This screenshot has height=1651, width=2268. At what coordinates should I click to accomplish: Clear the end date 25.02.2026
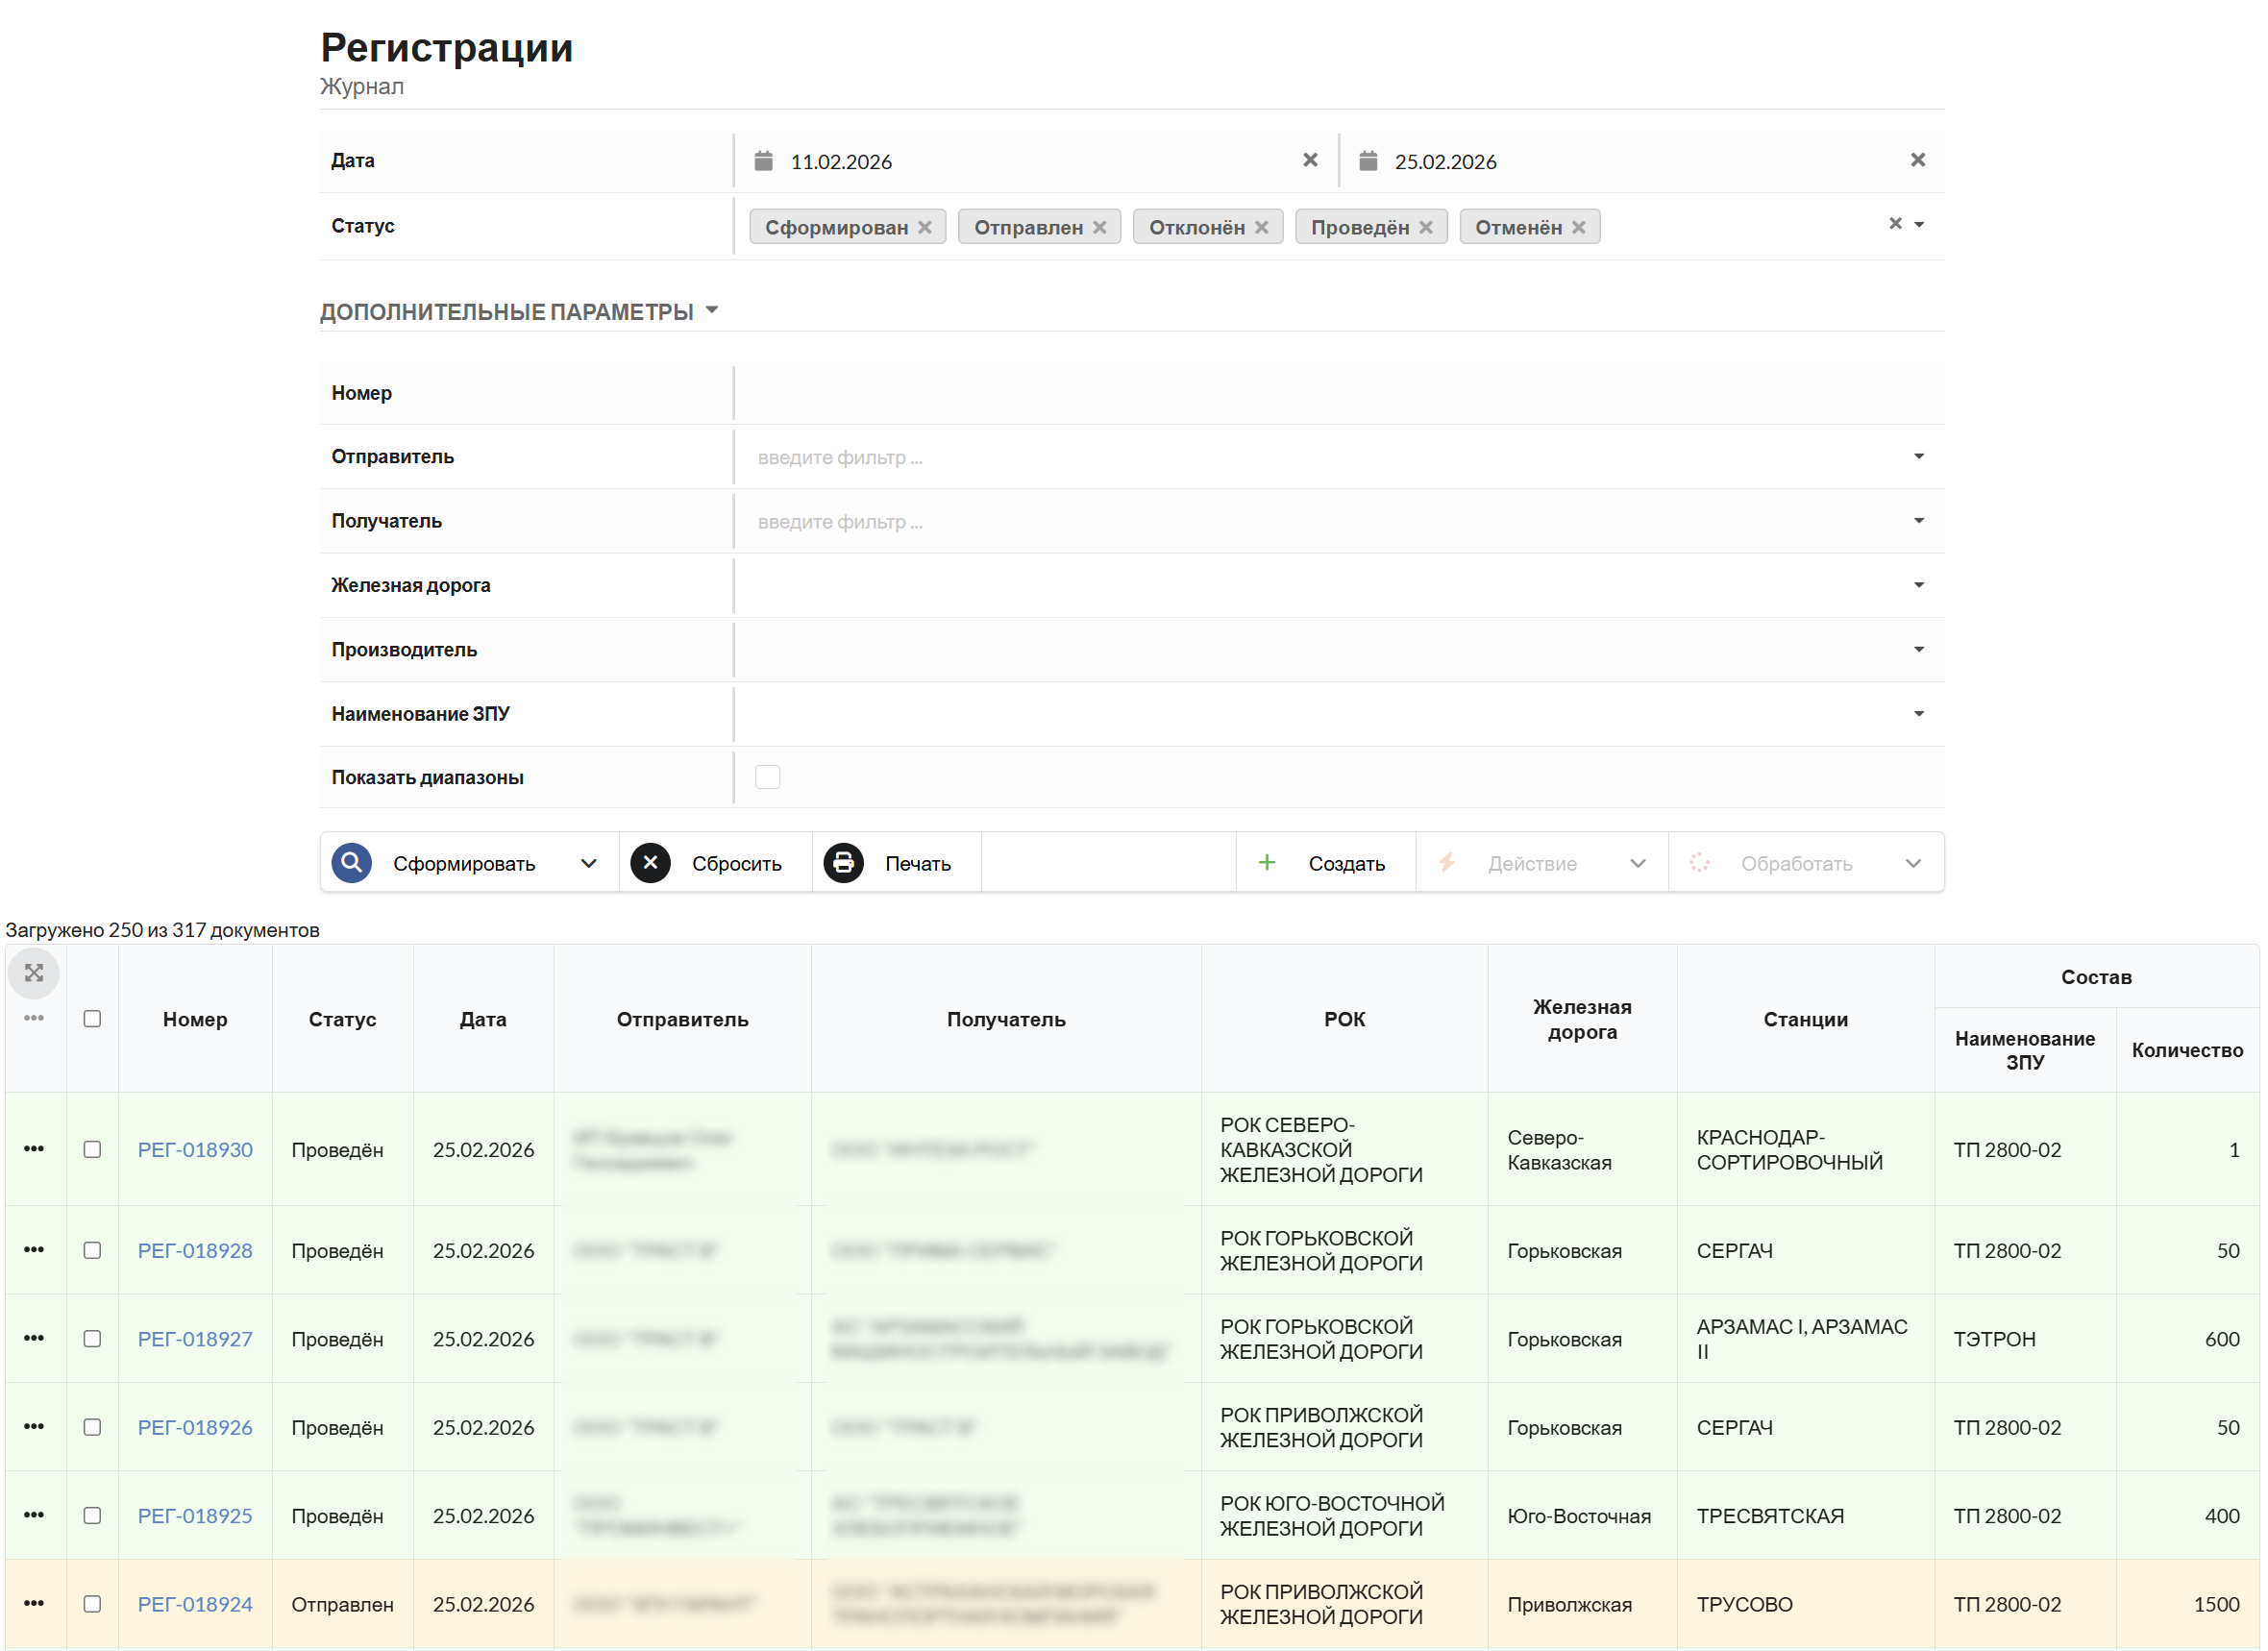pyautogui.click(x=1917, y=160)
